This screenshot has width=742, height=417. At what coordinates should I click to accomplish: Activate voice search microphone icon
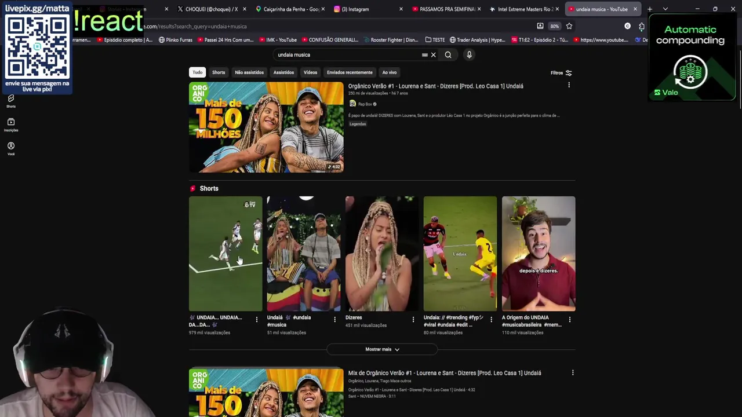469,55
